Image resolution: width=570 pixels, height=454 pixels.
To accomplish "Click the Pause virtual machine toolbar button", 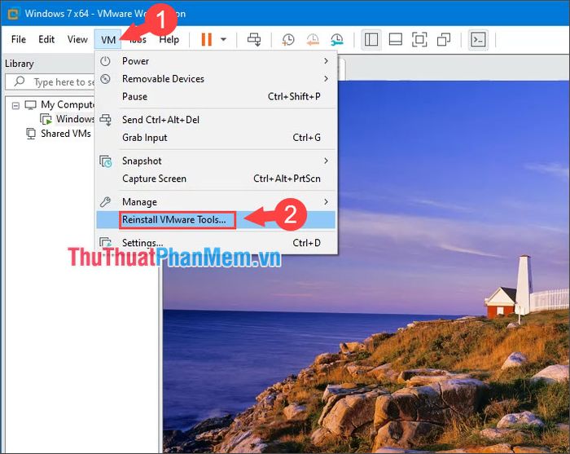I will pos(207,39).
